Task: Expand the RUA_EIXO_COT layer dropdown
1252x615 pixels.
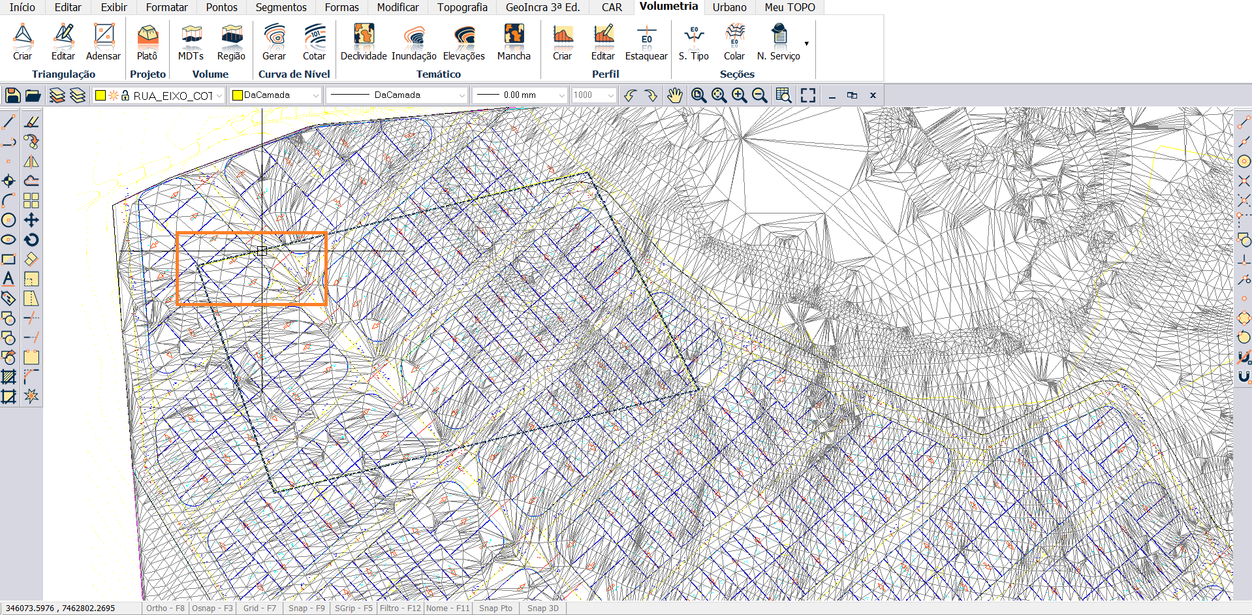Action: 219,96
